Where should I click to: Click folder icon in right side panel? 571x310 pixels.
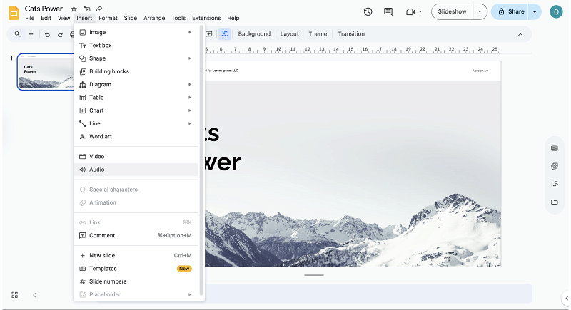555,202
